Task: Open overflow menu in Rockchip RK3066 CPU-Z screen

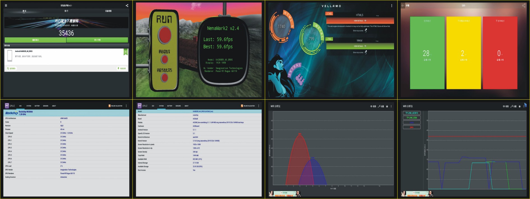Action: [x=126, y=106]
